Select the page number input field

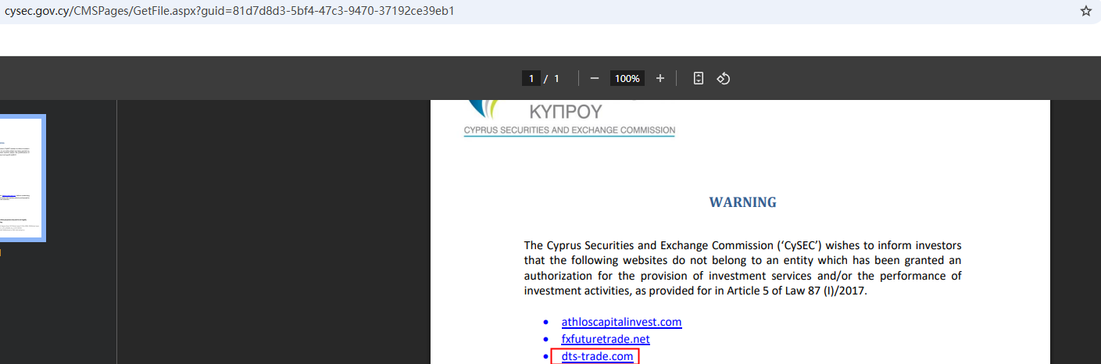tap(531, 78)
